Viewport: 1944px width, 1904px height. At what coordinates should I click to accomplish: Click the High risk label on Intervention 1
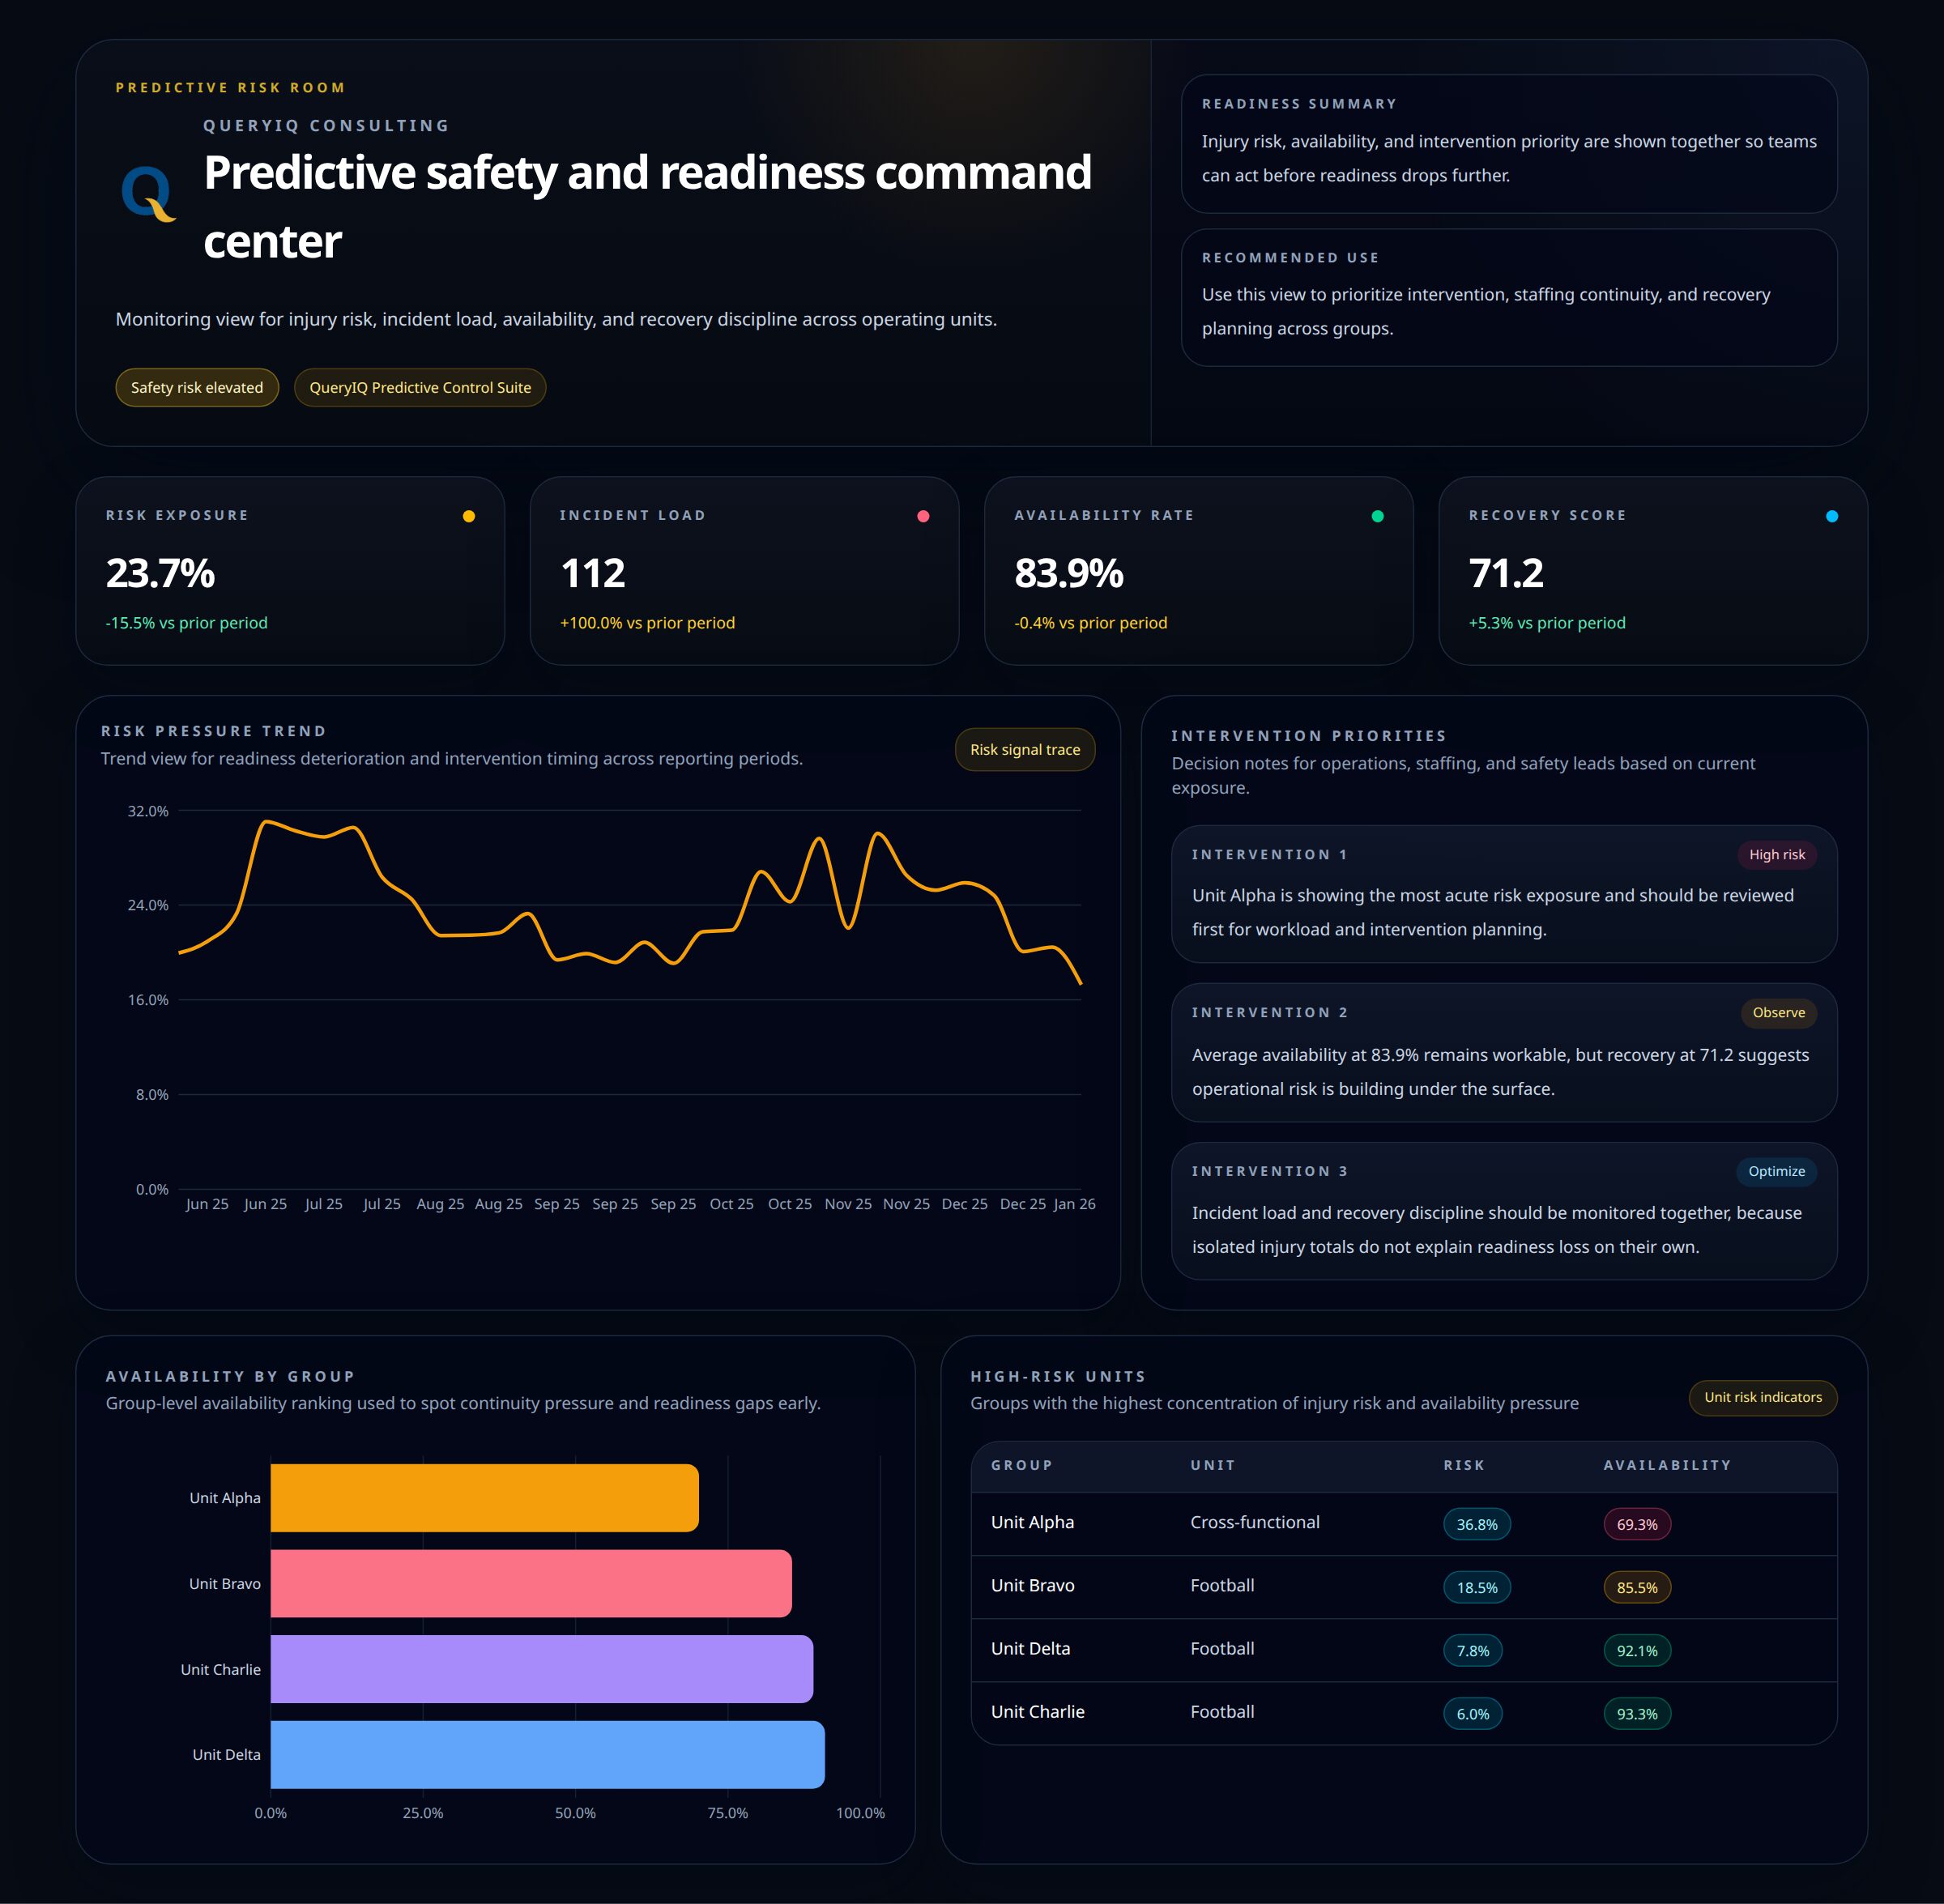coord(1776,855)
